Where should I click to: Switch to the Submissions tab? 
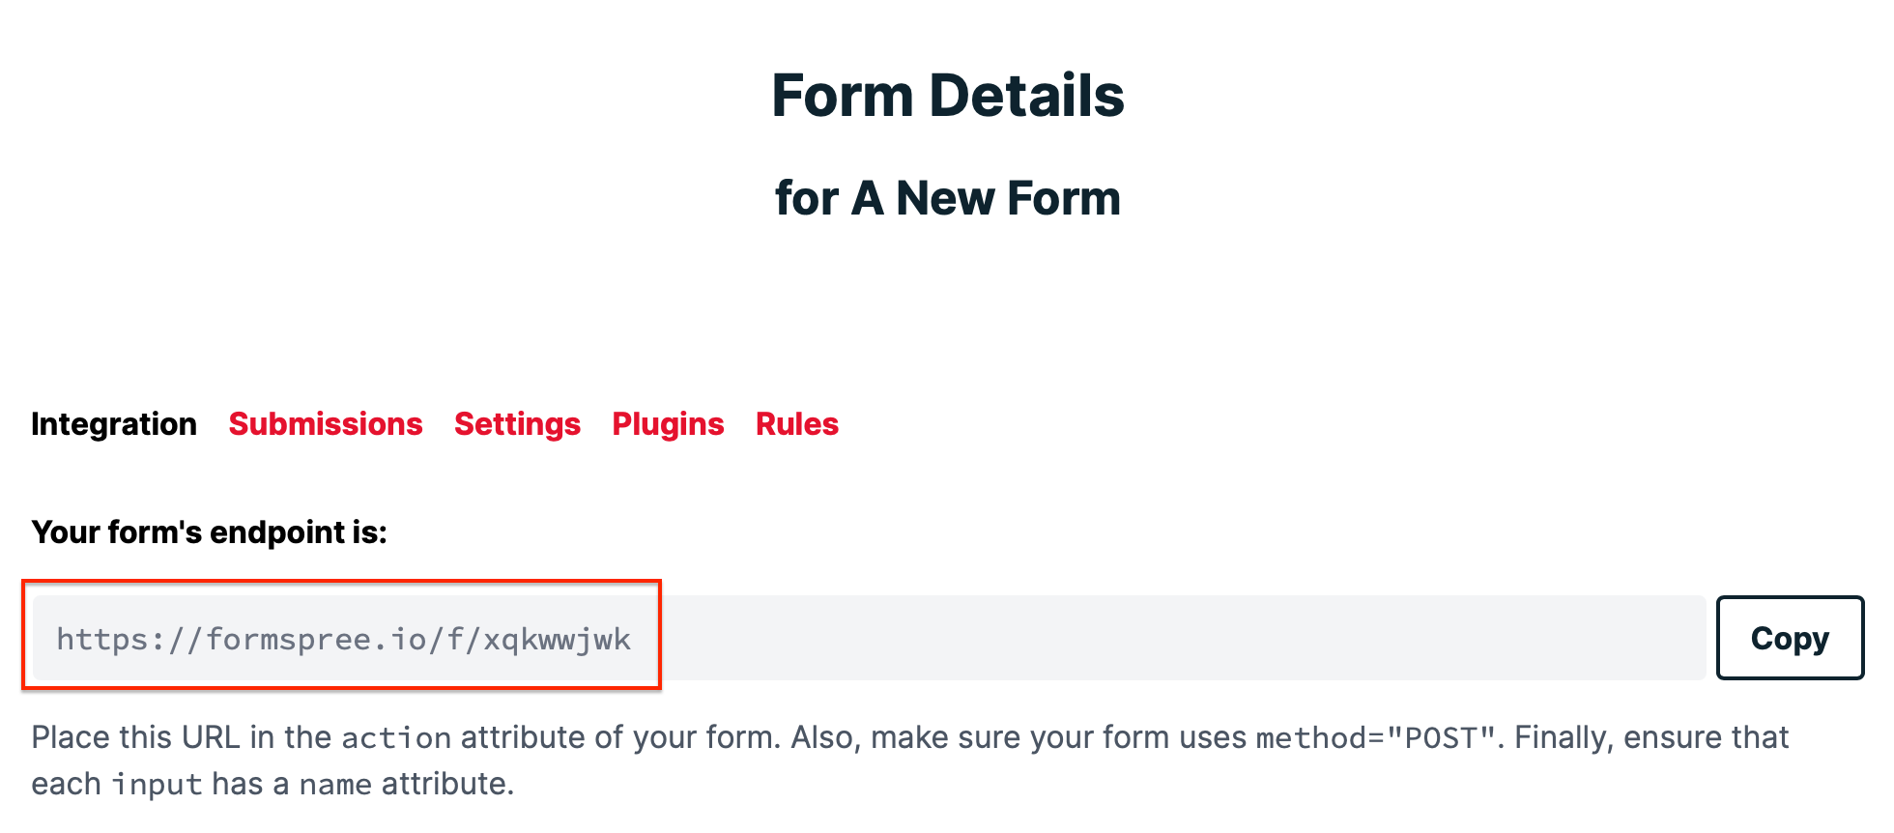(x=326, y=424)
